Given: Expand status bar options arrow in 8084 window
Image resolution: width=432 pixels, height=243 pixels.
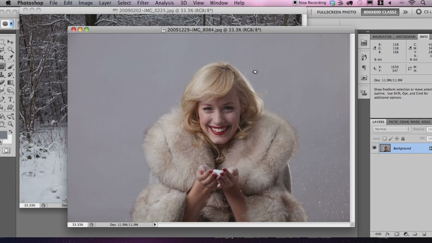Looking at the screenshot, I should click(155, 225).
